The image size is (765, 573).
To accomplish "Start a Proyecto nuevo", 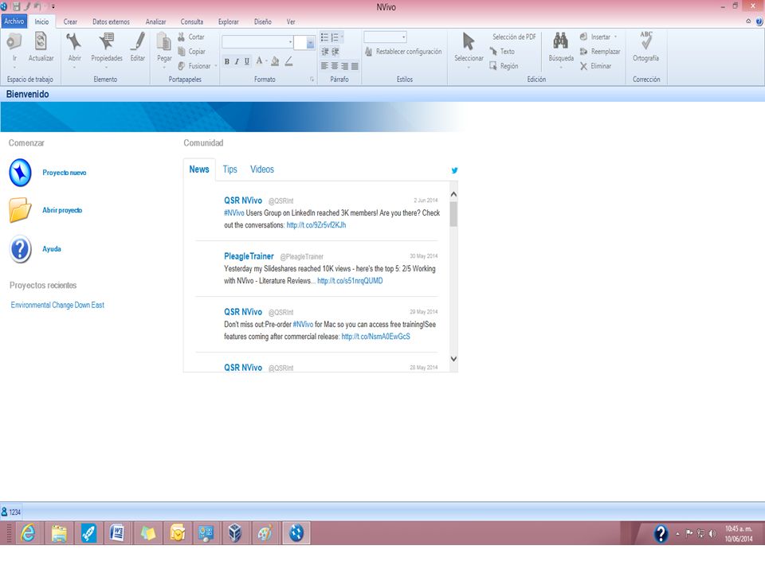I will 65,173.
